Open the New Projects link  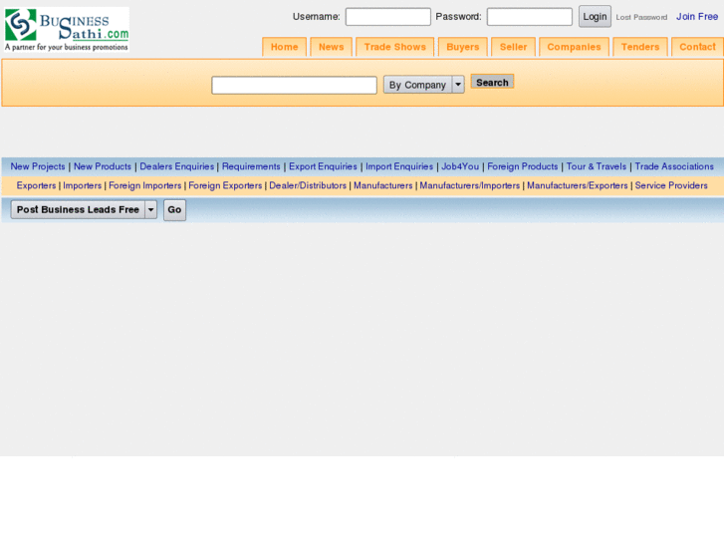pos(38,166)
